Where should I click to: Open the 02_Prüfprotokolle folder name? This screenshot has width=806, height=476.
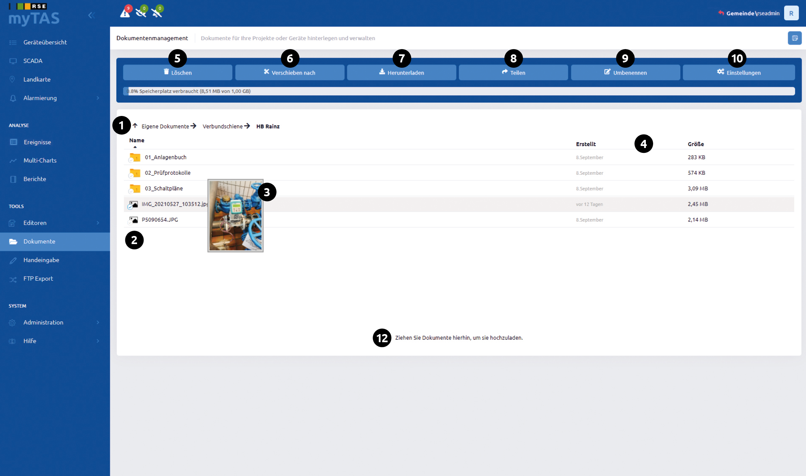click(x=167, y=173)
